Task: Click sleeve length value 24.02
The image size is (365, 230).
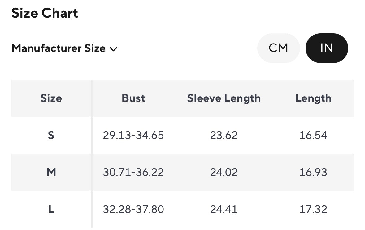Action: pos(224,172)
